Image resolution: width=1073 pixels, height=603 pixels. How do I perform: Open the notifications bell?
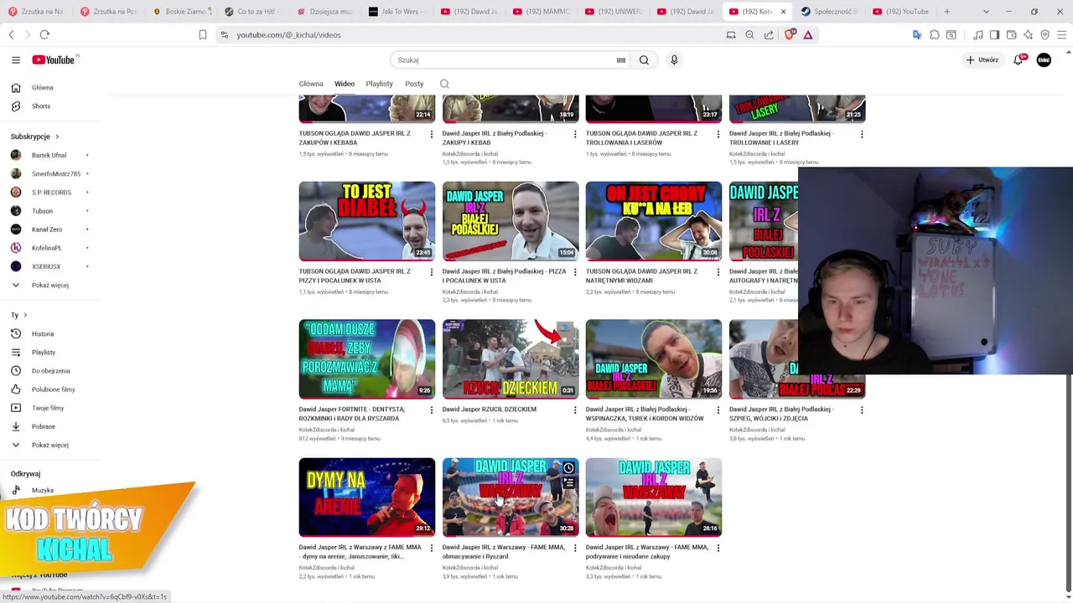(x=1019, y=59)
